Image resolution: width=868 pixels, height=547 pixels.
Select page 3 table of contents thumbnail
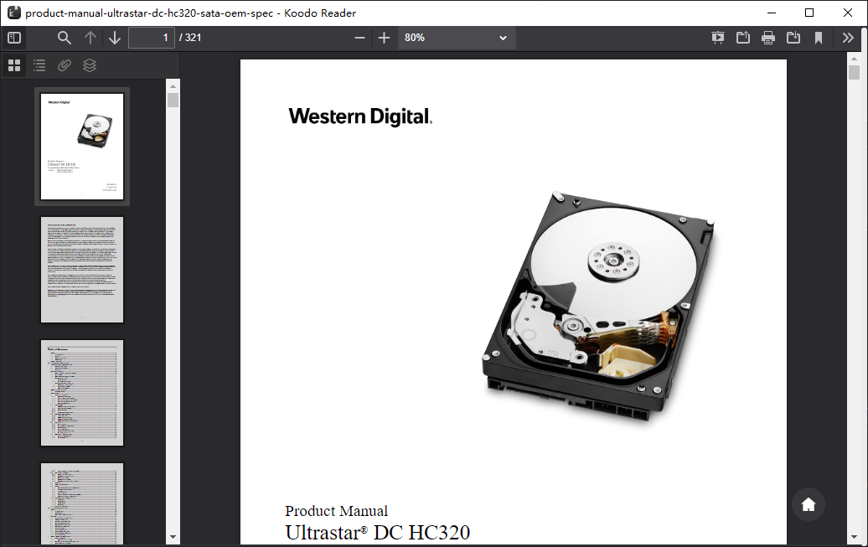82,393
